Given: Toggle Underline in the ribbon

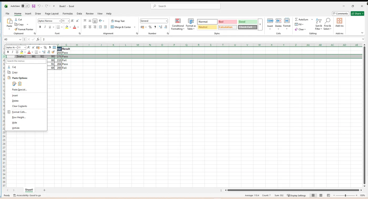Looking at the screenshot, I should [50, 27].
